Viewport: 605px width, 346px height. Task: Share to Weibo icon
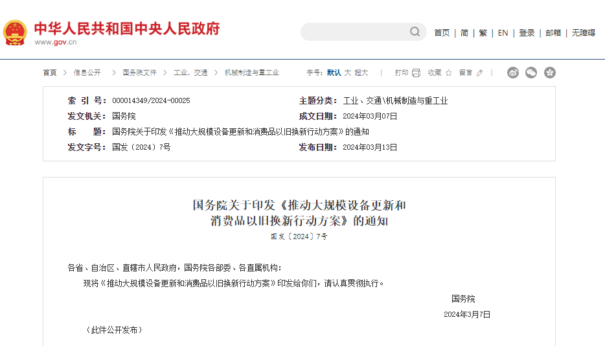[x=513, y=73]
